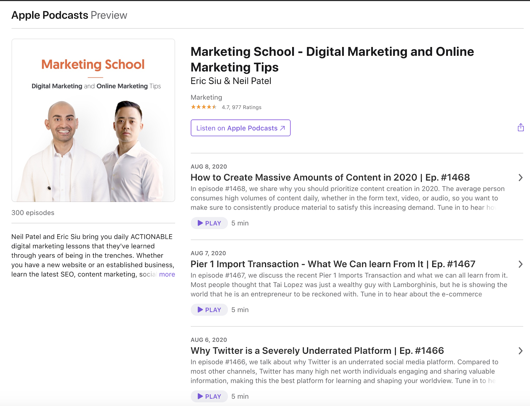Select the Marketing category label
The width and height of the screenshot is (530, 406).
(x=206, y=97)
